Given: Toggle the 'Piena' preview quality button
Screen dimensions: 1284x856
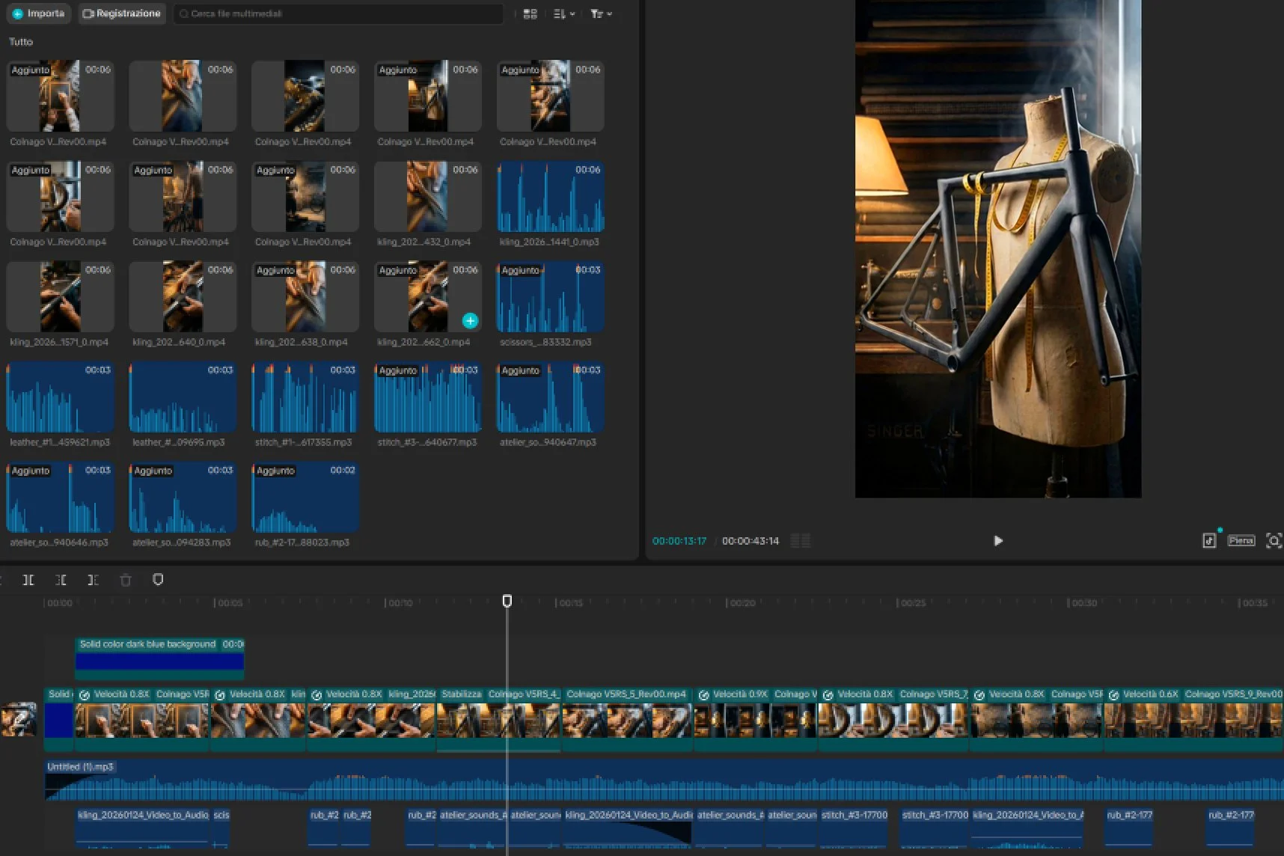Looking at the screenshot, I should tap(1241, 540).
